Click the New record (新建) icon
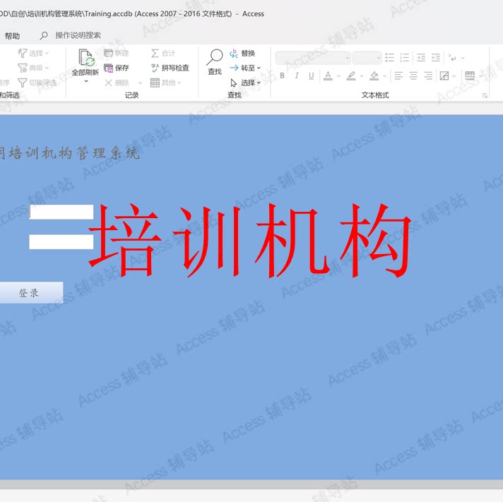Viewport: 503px width, 502px height. pyautogui.click(x=108, y=53)
